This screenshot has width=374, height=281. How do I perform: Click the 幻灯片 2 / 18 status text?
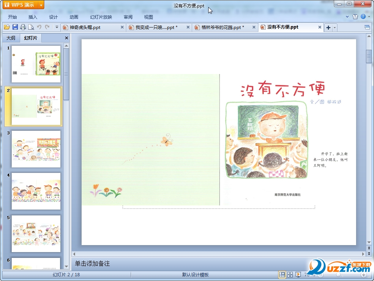[x=66, y=274]
